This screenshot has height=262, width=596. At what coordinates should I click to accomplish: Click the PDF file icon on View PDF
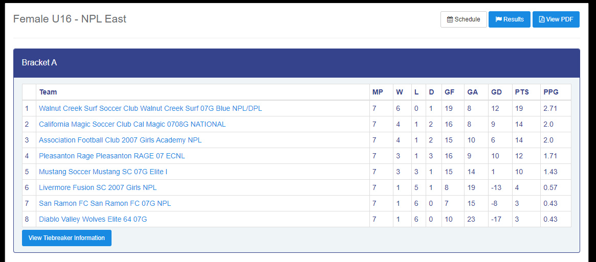click(542, 19)
